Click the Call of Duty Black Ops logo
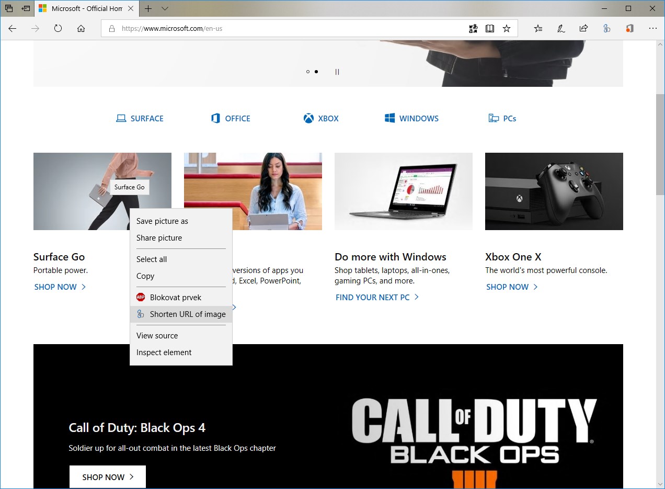This screenshot has height=489, width=665. 474,442
